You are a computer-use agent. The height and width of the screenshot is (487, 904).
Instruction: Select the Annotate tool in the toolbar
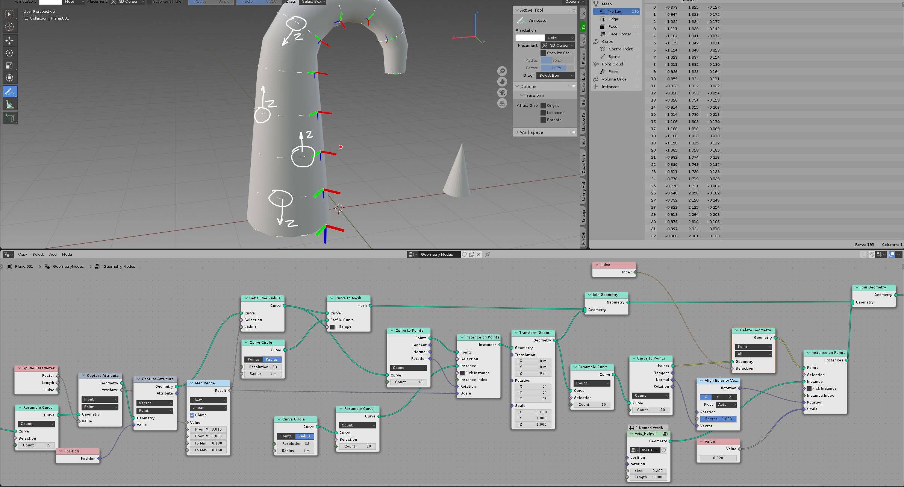coord(9,92)
